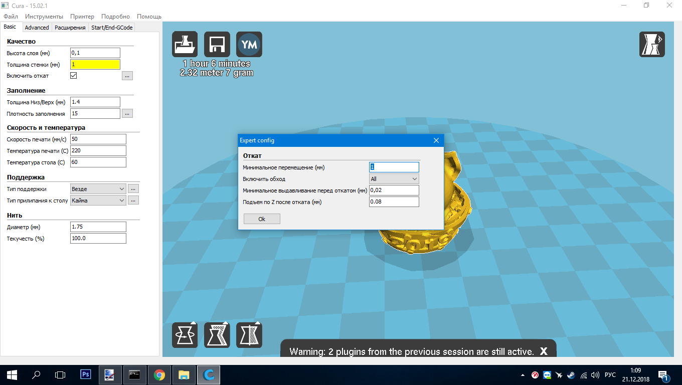
Task: Click the YM YouMagine share icon
Action: (249, 45)
